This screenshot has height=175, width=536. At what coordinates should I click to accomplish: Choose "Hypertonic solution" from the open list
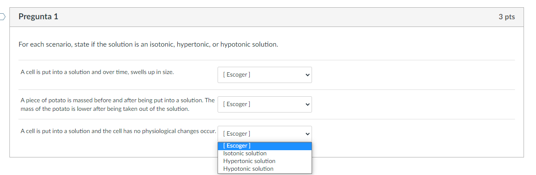pos(249,161)
